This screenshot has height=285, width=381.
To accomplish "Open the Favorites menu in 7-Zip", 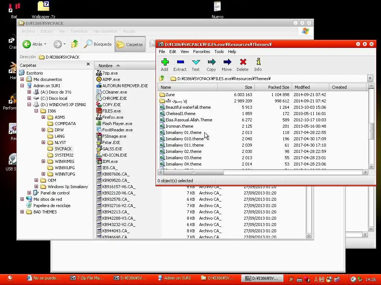I will (201, 52).
